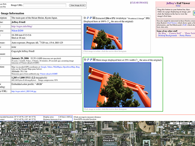The height and width of the screenshot is (146, 195).
Task: Open Pretty Photos link
Action: tap(185, 36)
